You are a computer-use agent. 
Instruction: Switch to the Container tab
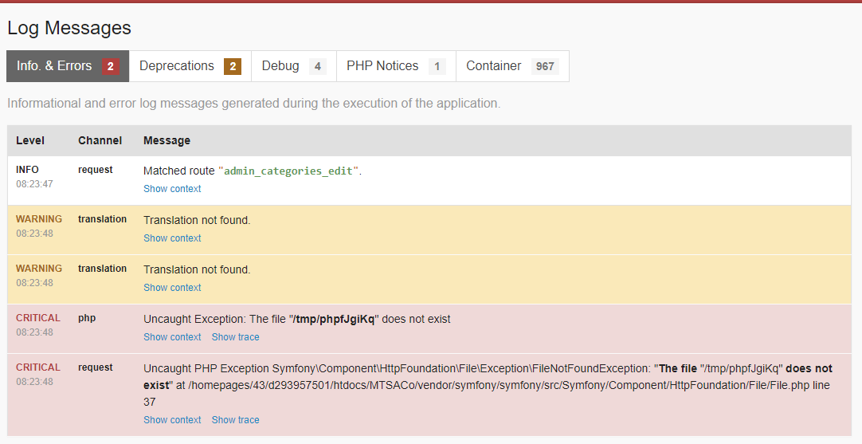click(494, 66)
